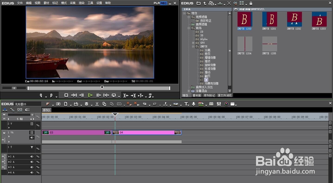This screenshot has width=333, height=183.
Task: Switch to the 素材库 tab
Action: click(x=197, y=96)
